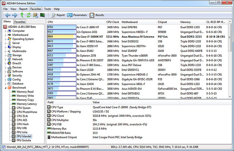Click the 9763 score bar for i7-2600 HT
This screenshot has width=234, height=151.
pyautogui.click(x=62, y=27)
